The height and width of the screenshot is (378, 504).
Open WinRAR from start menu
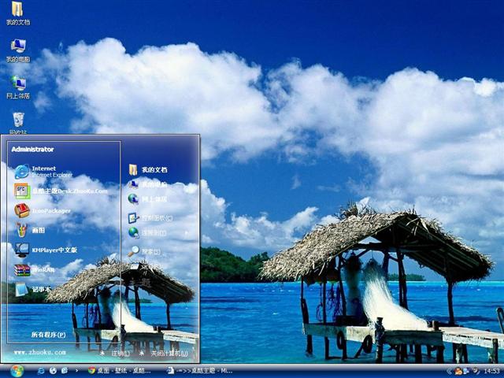pyautogui.click(x=35, y=270)
